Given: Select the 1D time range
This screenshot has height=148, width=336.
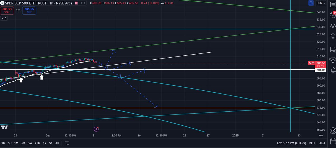Looking at the screenshot, I should [x=3, y=143].
